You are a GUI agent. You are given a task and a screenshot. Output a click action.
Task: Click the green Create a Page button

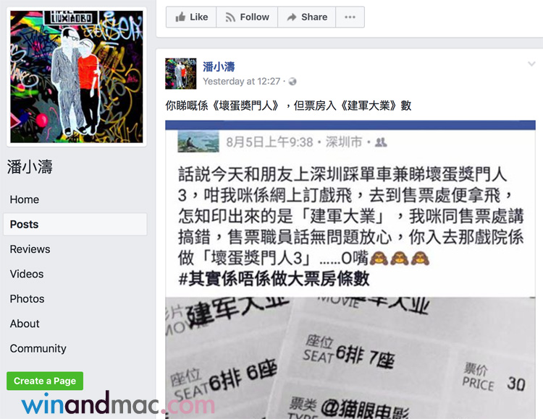[x=45, y=381]
